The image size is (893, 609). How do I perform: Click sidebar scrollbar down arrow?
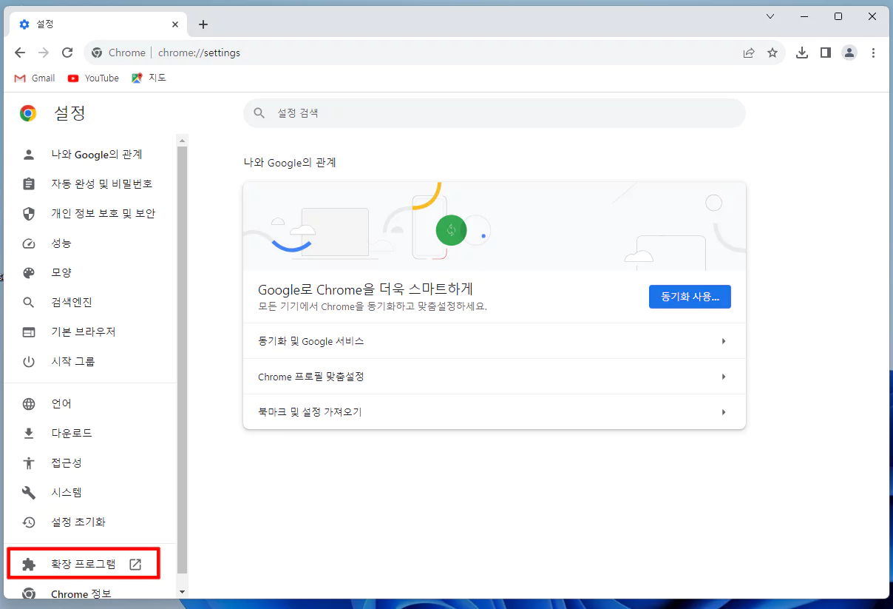click(183, 593)
